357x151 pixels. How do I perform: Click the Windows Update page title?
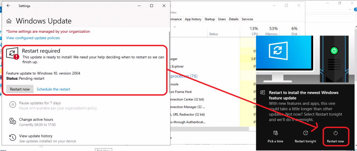(44, 21)
